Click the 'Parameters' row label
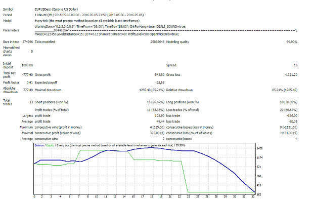Image resolution: width=316 pixels, height=199 pixels. point(11,30)
